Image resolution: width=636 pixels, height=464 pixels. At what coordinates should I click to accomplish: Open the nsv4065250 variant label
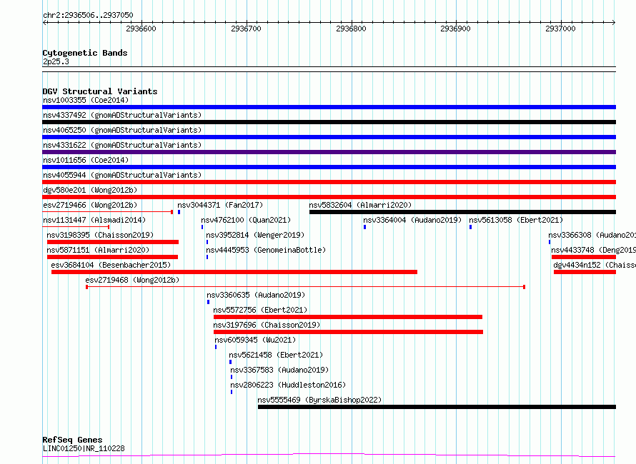(122, 130)
